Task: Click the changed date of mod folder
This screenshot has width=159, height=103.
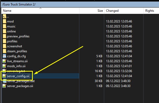Action: point(119,21)
